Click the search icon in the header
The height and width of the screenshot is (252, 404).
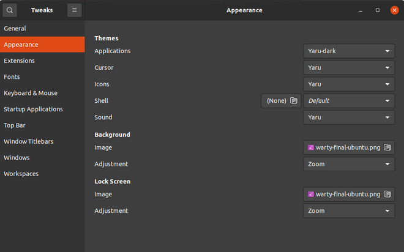tap(10, 10)
